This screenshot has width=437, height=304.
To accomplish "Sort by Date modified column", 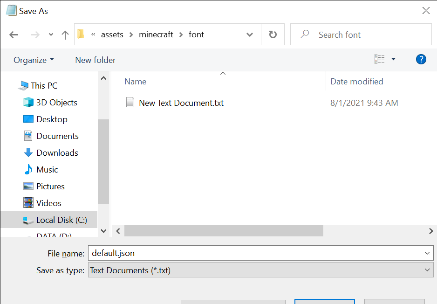I will point(357,82).
